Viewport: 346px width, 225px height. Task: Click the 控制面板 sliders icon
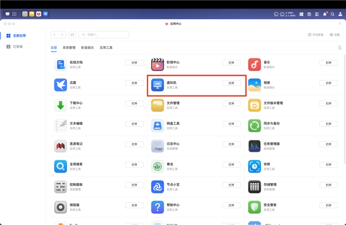click(61, 187)
